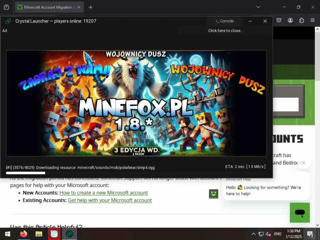Expand the Firefox list all tabs chevron
Image resolution: width=320 pixels, height=240 pixels.
tap(258, 7)
